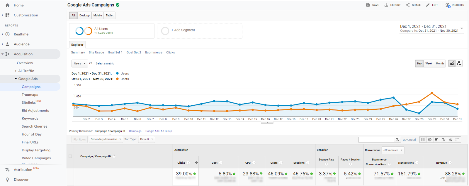Click the help icon beside Transactions
469x186 pixels.
click(x=417, y=163)
